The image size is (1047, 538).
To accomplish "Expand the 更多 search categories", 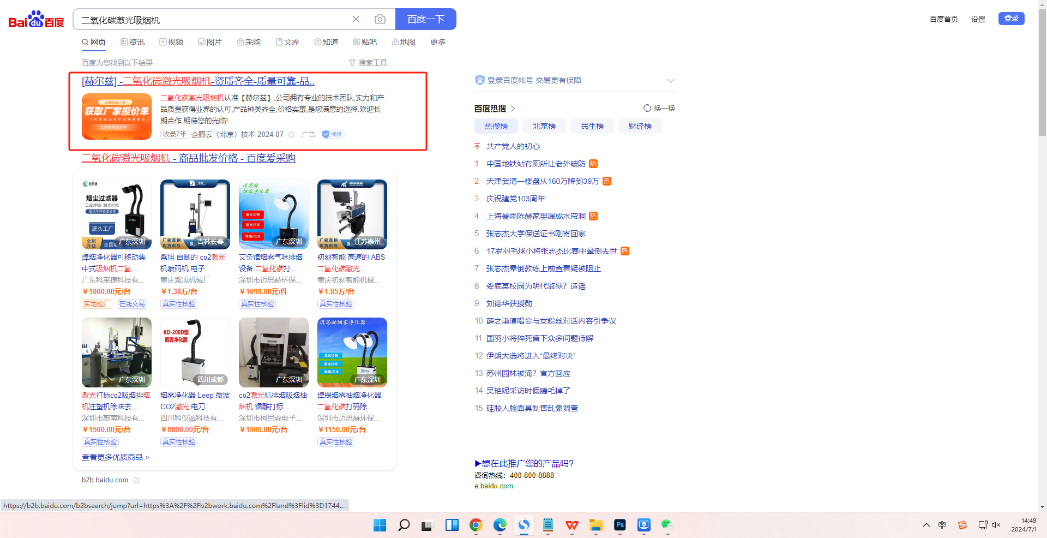I will (x=437, y=42).
